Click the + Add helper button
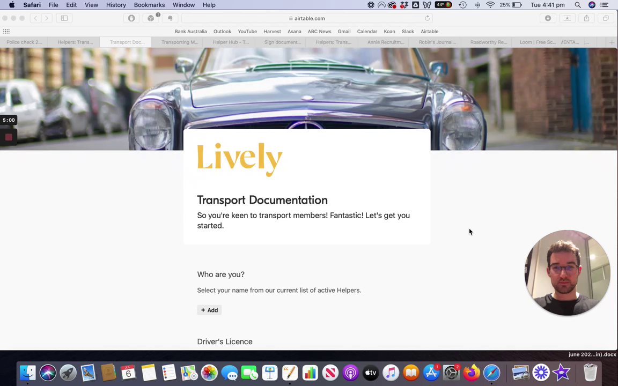The image size is (618, 386). coord(209,310)
